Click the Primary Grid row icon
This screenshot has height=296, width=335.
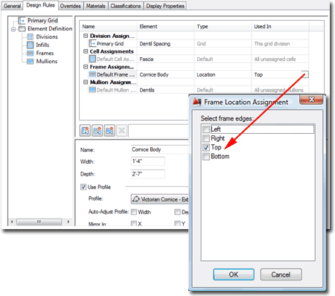coord(92,43)
